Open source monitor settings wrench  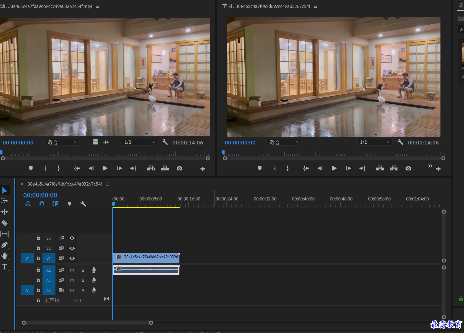[x=165, y=142]
